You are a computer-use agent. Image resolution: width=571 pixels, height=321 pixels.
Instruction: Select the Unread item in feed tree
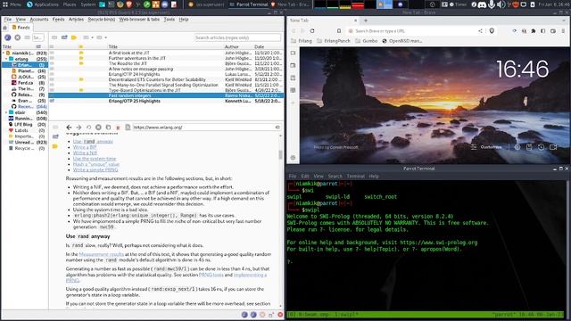point(24,143)
